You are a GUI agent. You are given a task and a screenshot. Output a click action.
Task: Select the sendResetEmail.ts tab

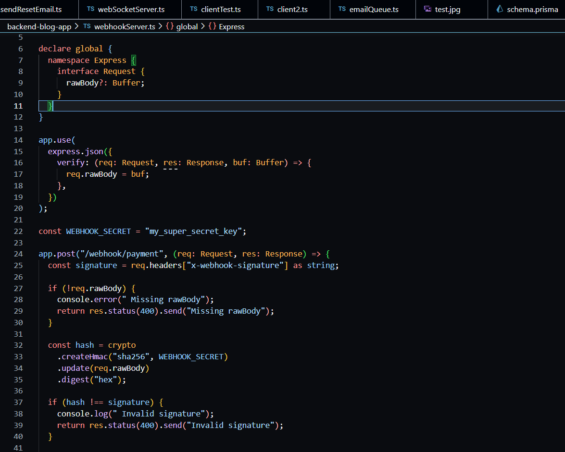pos(31,9)
